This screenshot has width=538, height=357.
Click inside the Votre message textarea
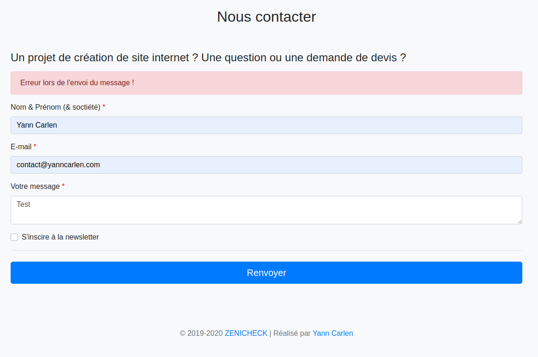[x=266, y=210]
